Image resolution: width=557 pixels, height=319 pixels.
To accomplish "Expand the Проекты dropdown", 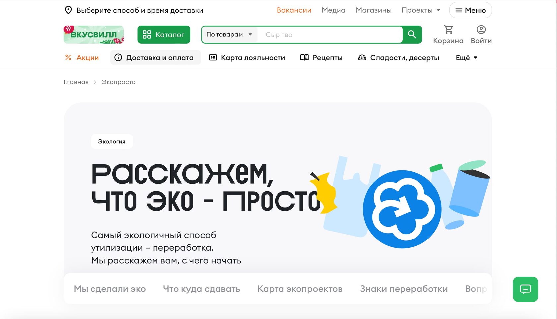I will pos(421,10).
